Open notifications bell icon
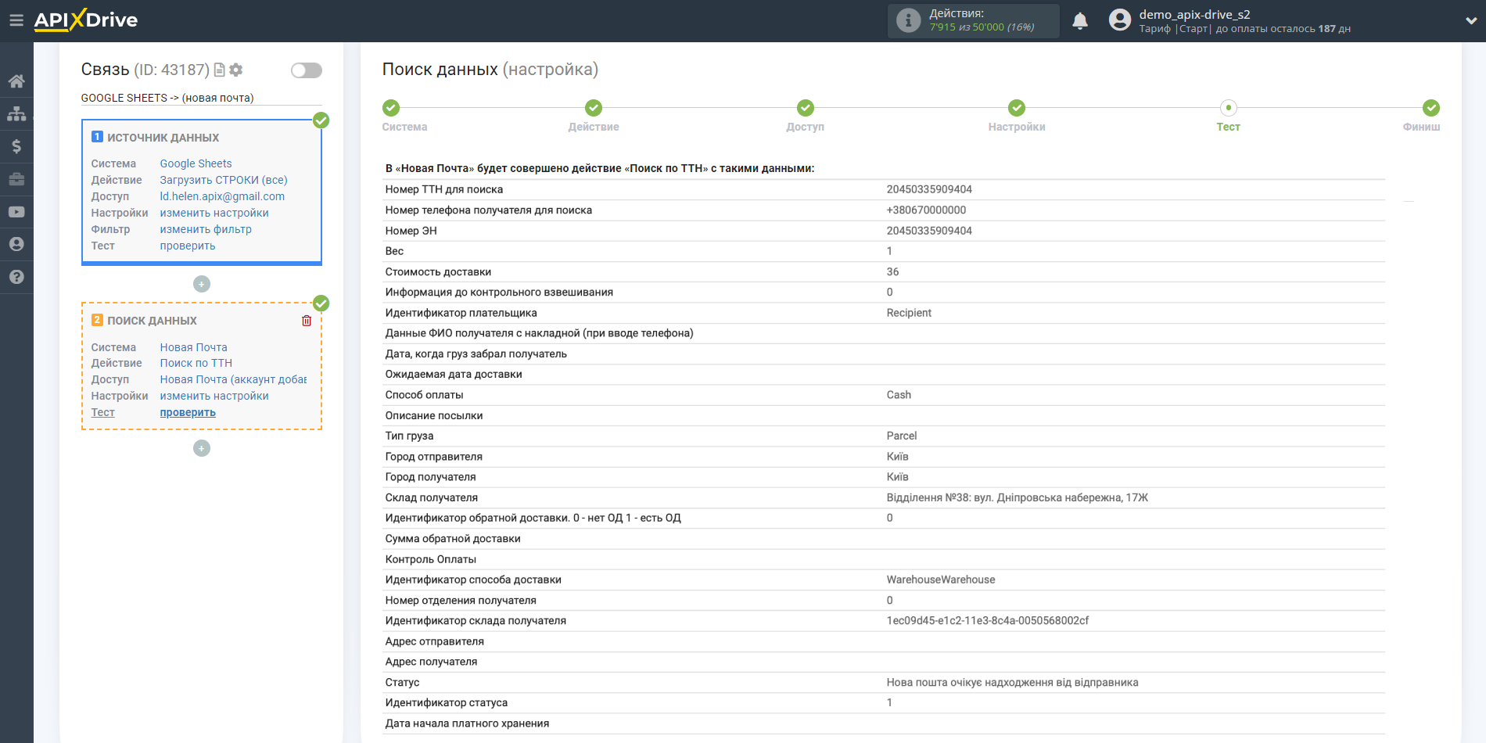The width and height of the screenshot is (1486, 743). (1080, 21)
